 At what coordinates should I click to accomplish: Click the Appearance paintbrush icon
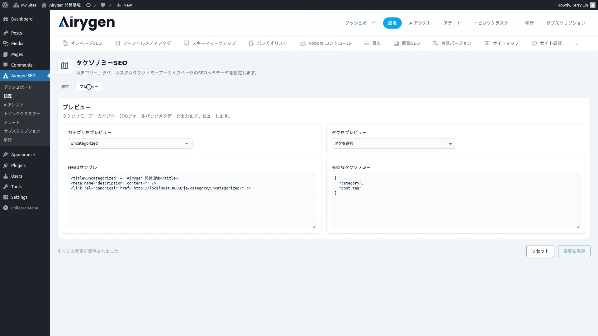6,155
